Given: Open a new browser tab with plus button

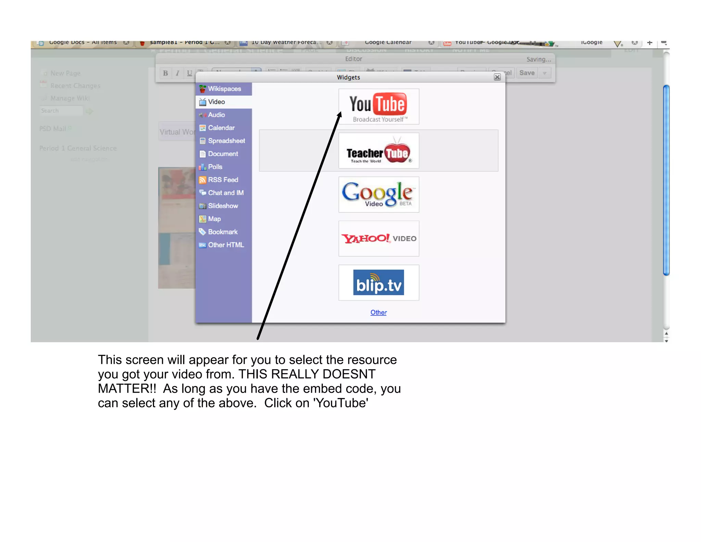Looking at the screenshot, I should 650,43.
